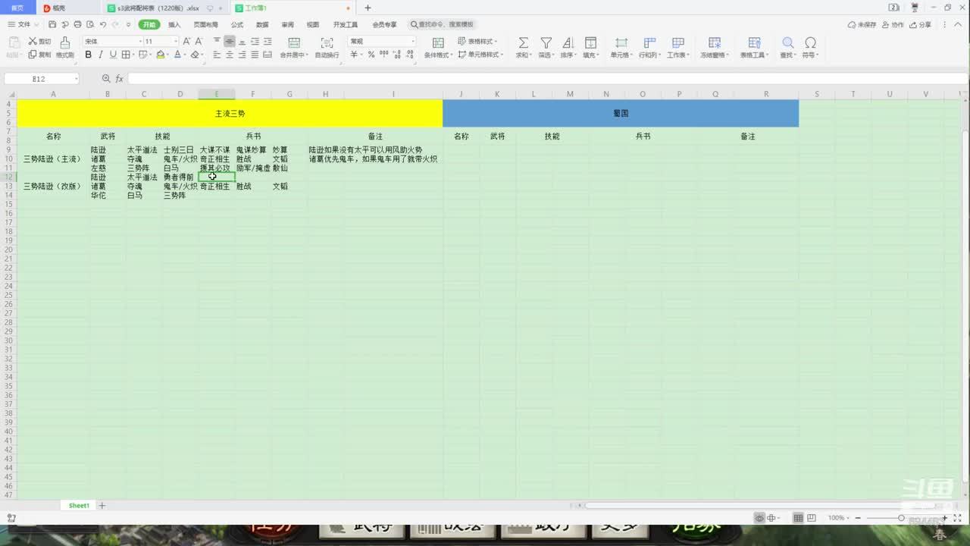This screenshot has width=970, height=546.
Task: Click the Conditional Formatting (条件格式) icon
Action: [438, 43]
